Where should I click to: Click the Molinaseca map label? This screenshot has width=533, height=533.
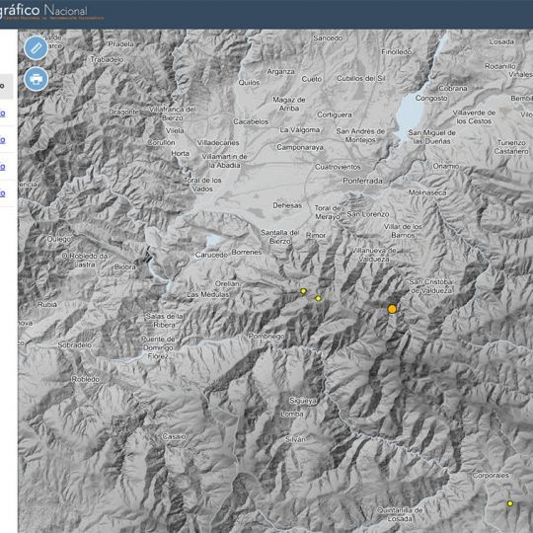pos(427,192)
